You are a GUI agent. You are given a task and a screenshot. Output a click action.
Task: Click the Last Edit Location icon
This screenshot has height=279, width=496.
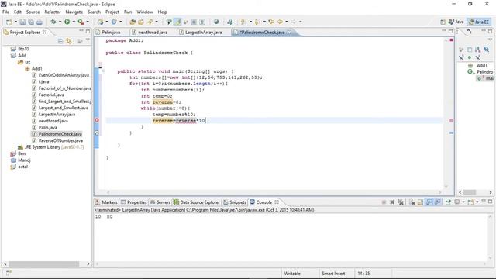(x=271, y=22)
